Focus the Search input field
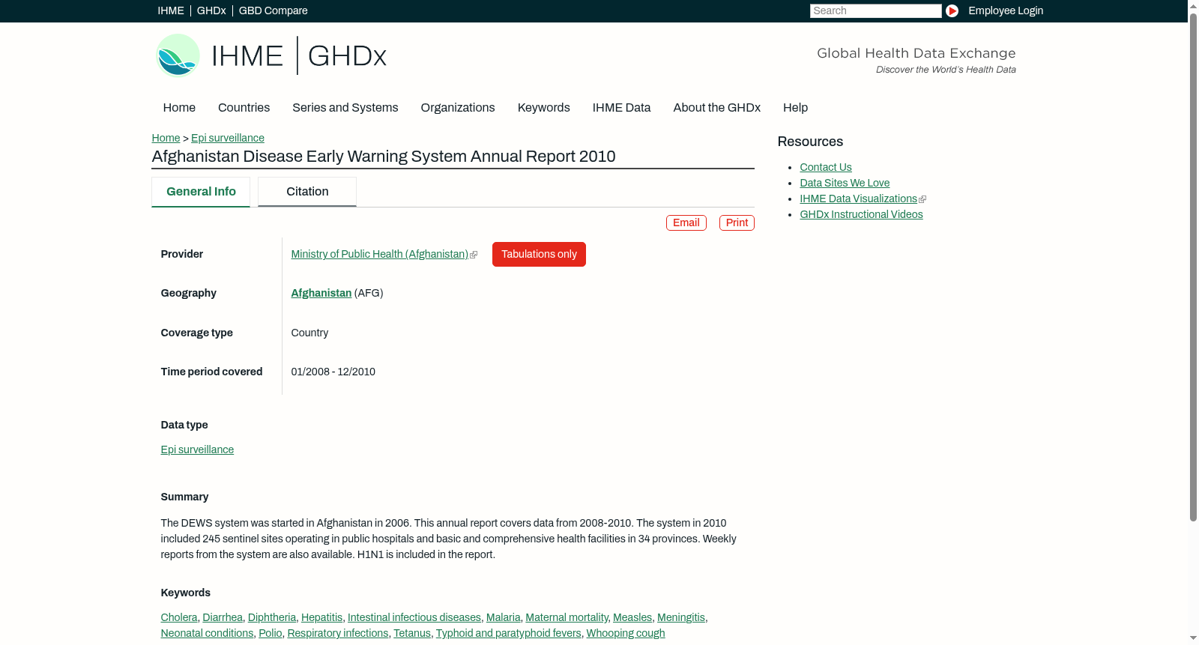Image resolution: width=1199 pixels, height=645 pixels. 875,10
